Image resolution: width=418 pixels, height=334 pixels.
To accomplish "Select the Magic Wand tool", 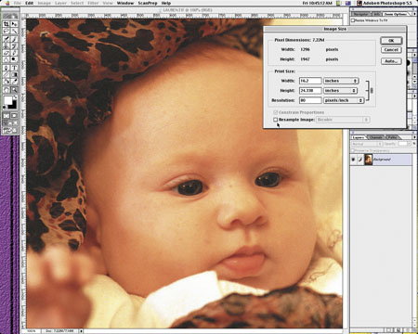I will pos(14,31).
